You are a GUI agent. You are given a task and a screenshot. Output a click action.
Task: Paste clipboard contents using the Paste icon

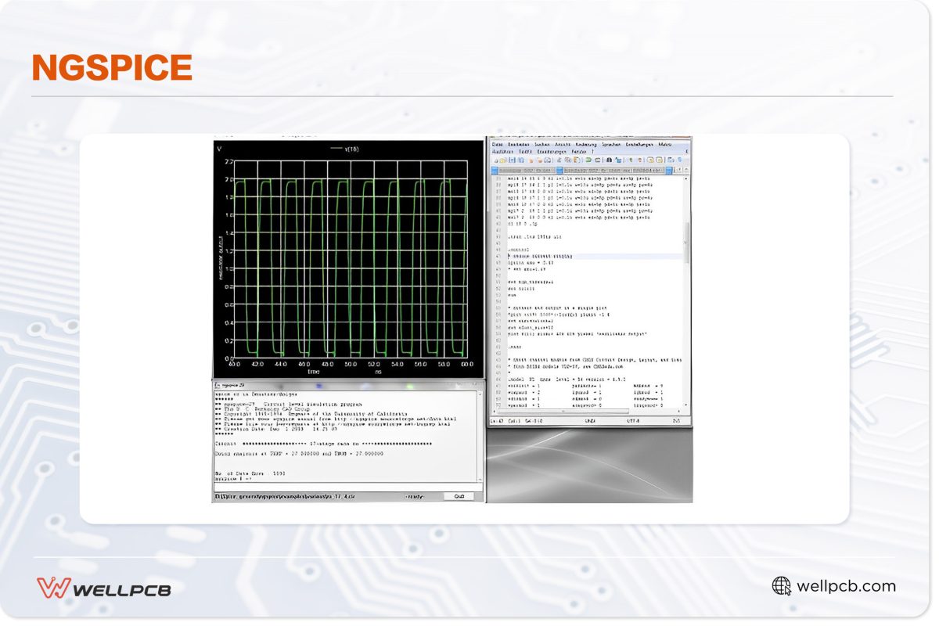pos(574,160)
